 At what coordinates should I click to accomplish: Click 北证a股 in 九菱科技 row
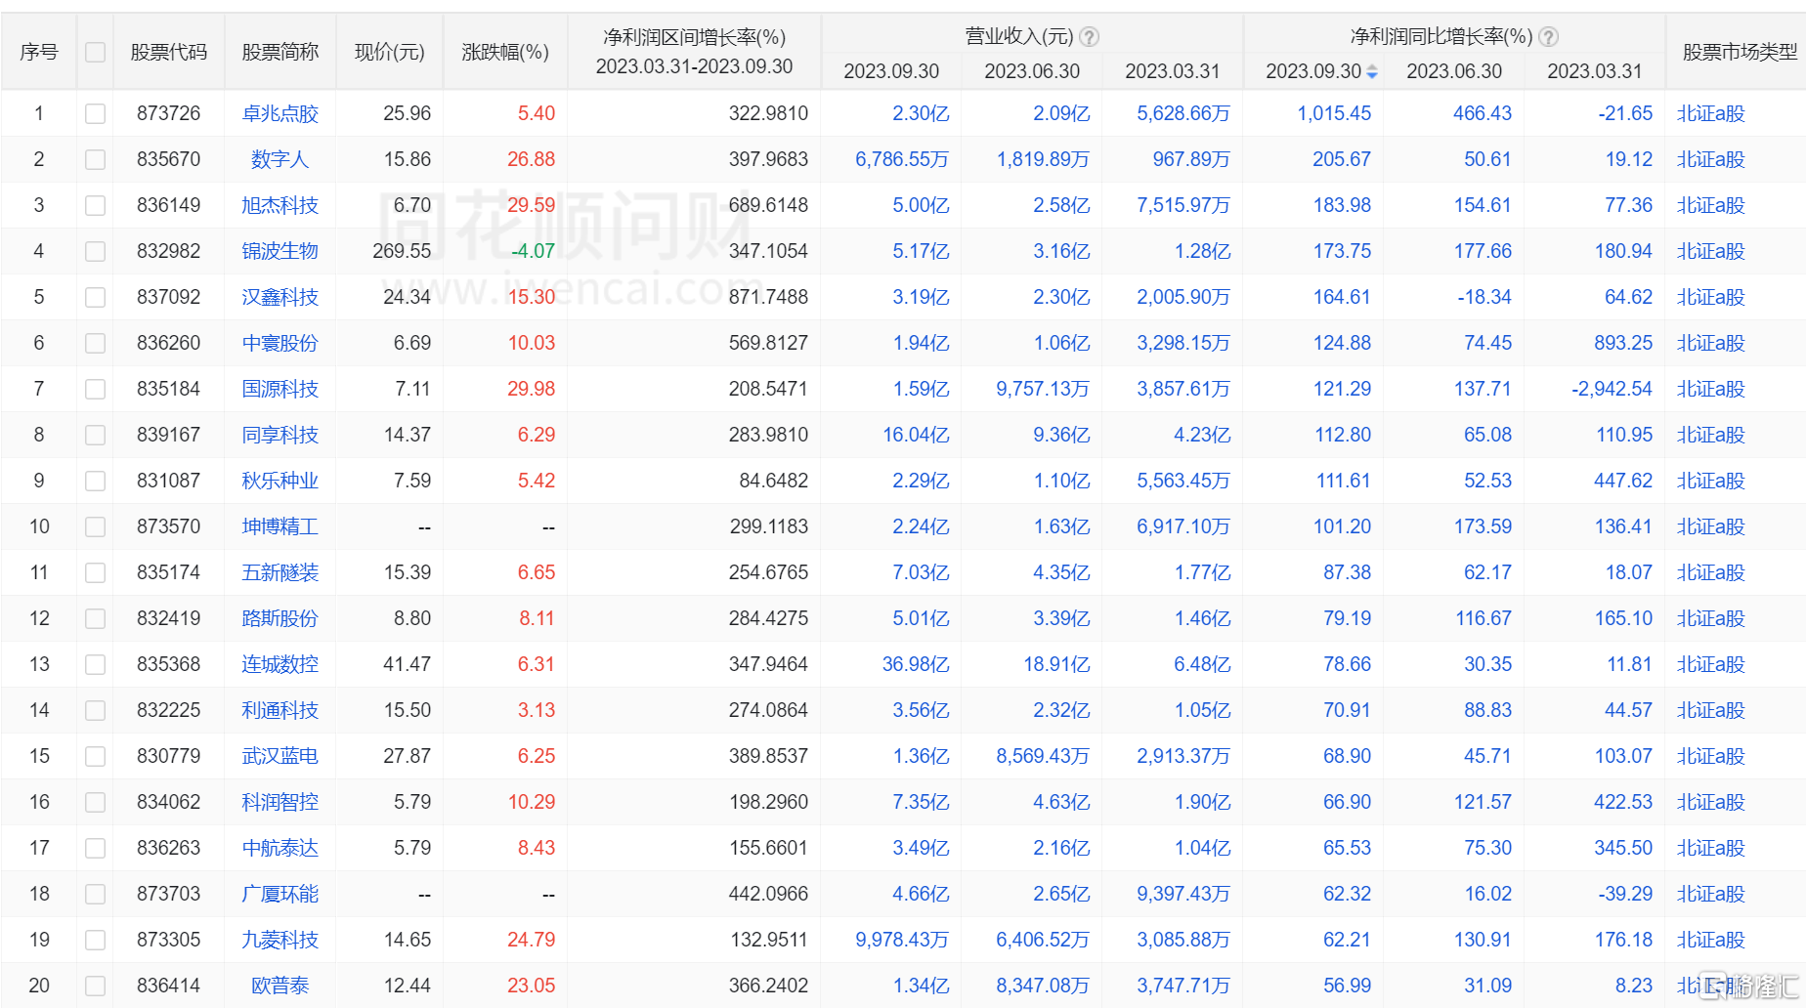(x=1711, y=941)
